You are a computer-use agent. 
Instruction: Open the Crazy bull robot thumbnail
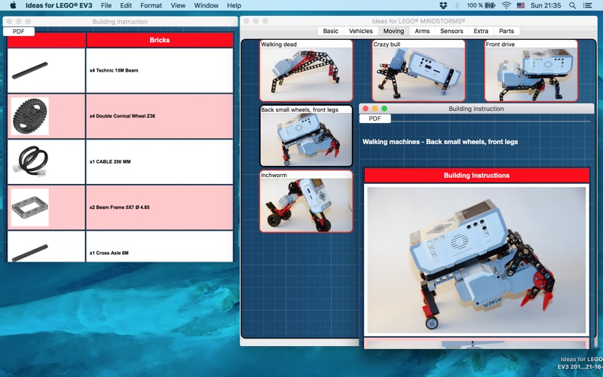(418, 71)
